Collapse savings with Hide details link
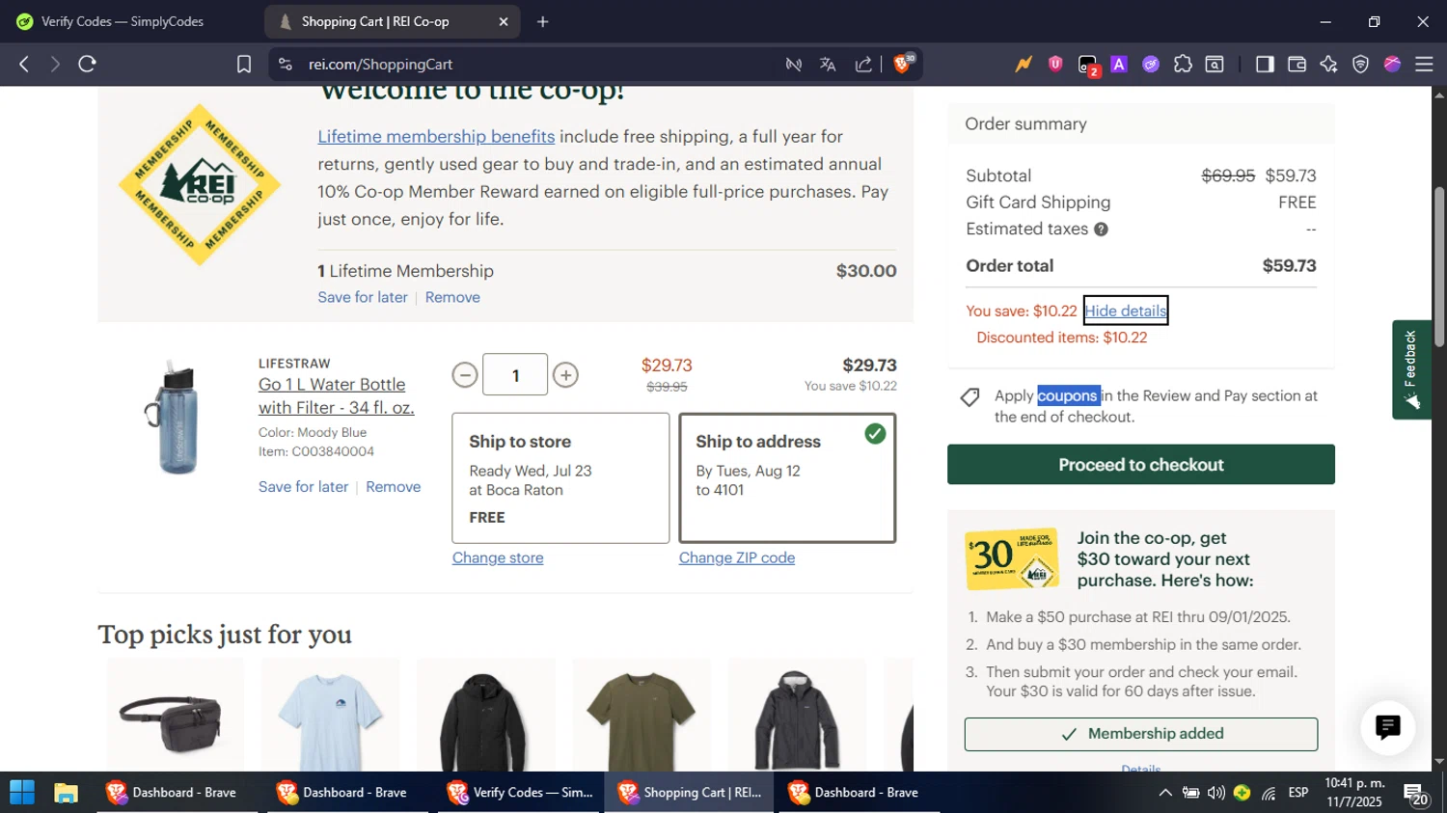Viewport: 1447px width, 813px height. coord(1126,311)
